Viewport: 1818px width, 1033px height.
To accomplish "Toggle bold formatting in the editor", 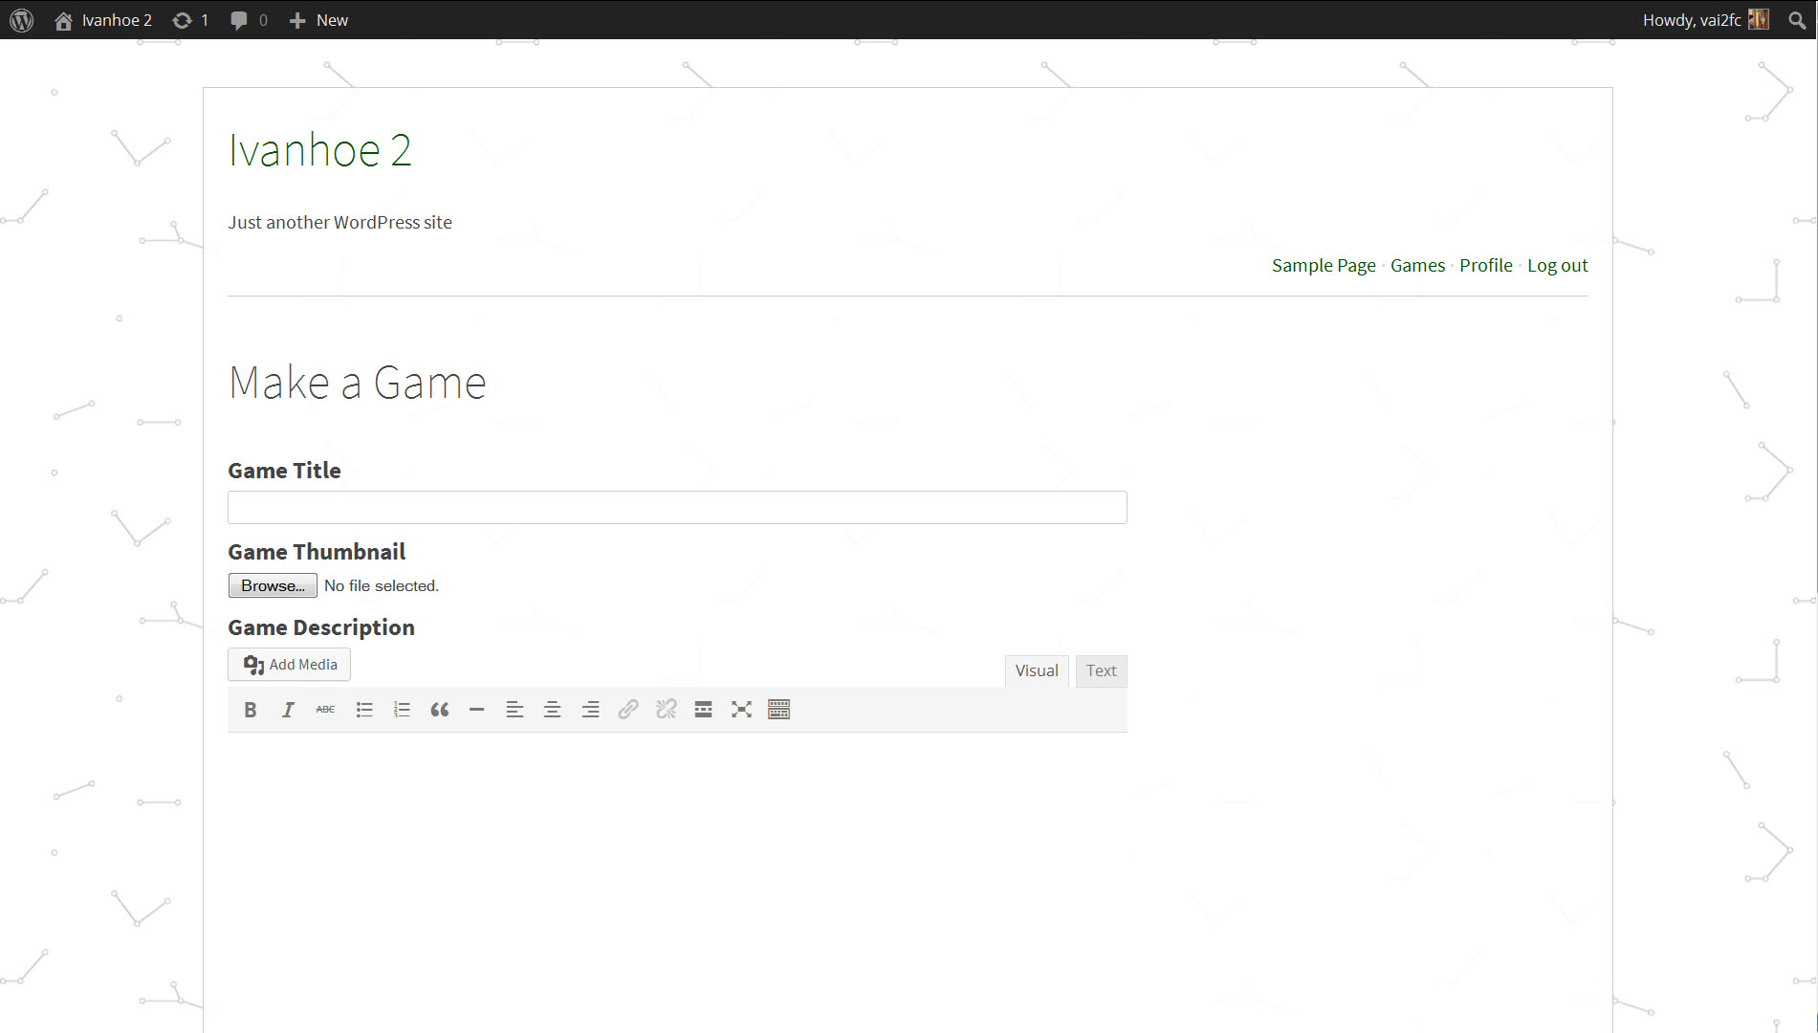I will click(251, 710).
